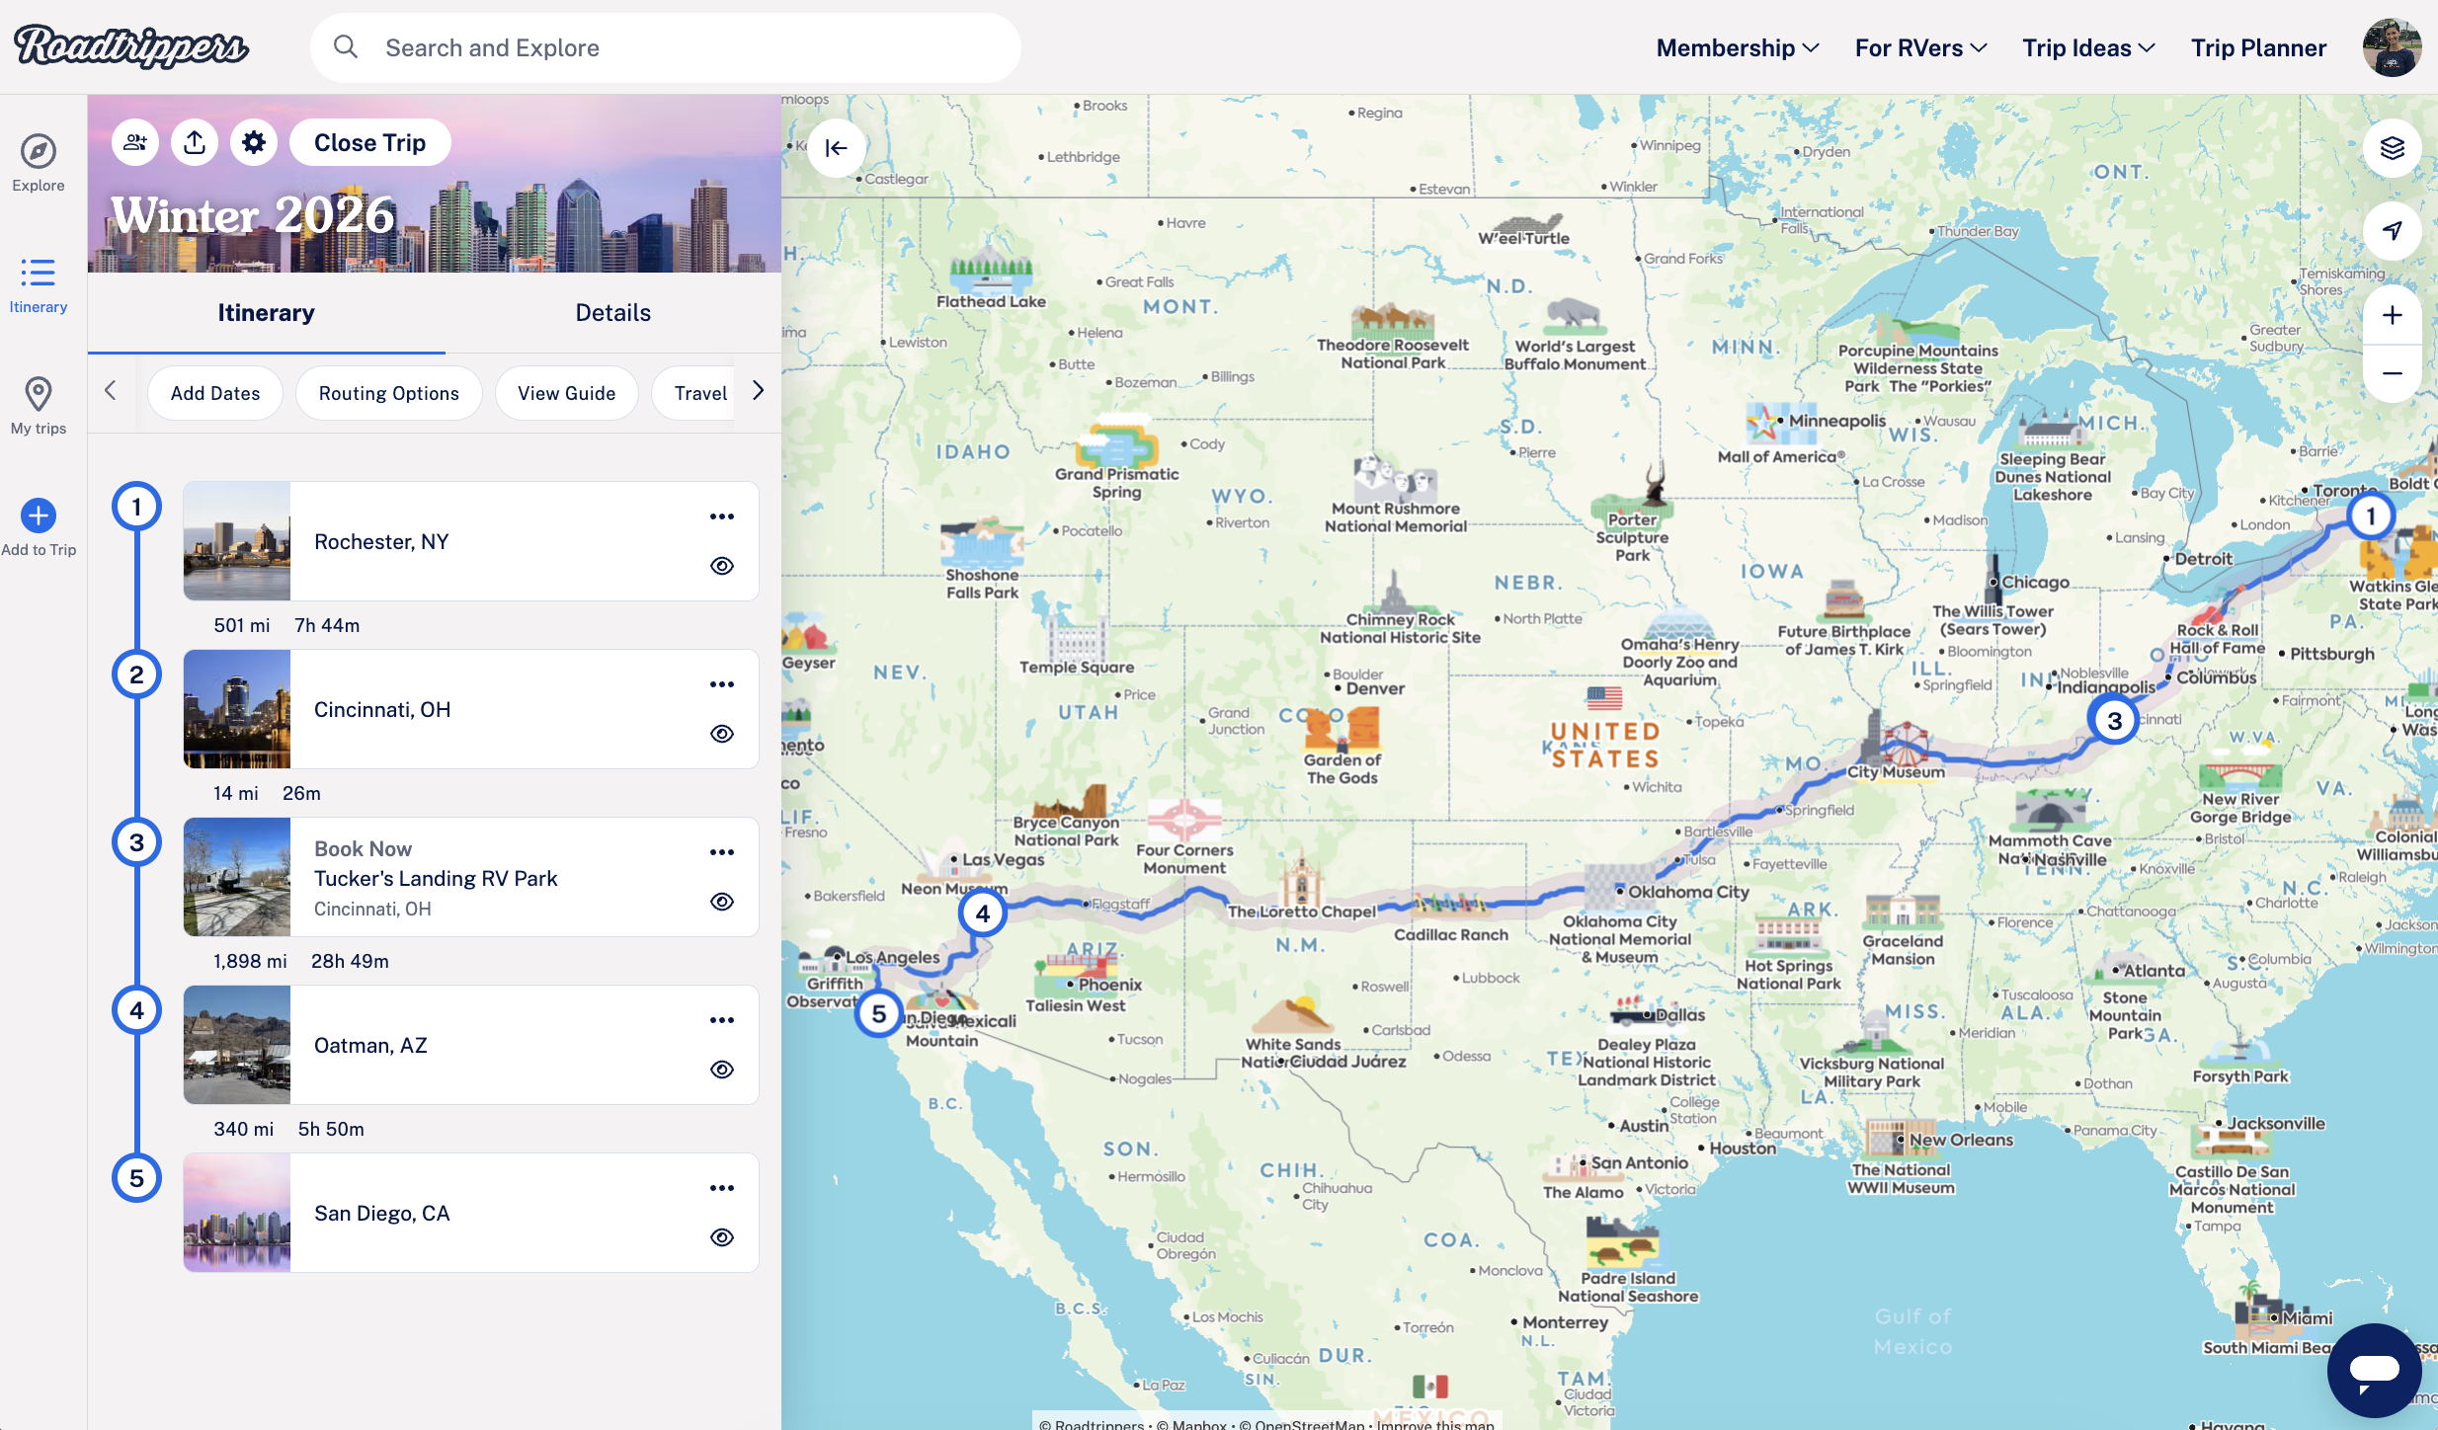Switch to the Details tab
The image size is (2438, 1430).
(x=612, y=313)
